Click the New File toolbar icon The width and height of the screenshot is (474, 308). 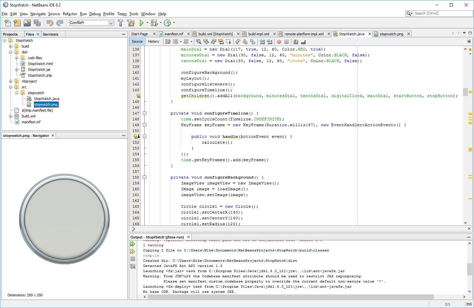pos(7,23)
